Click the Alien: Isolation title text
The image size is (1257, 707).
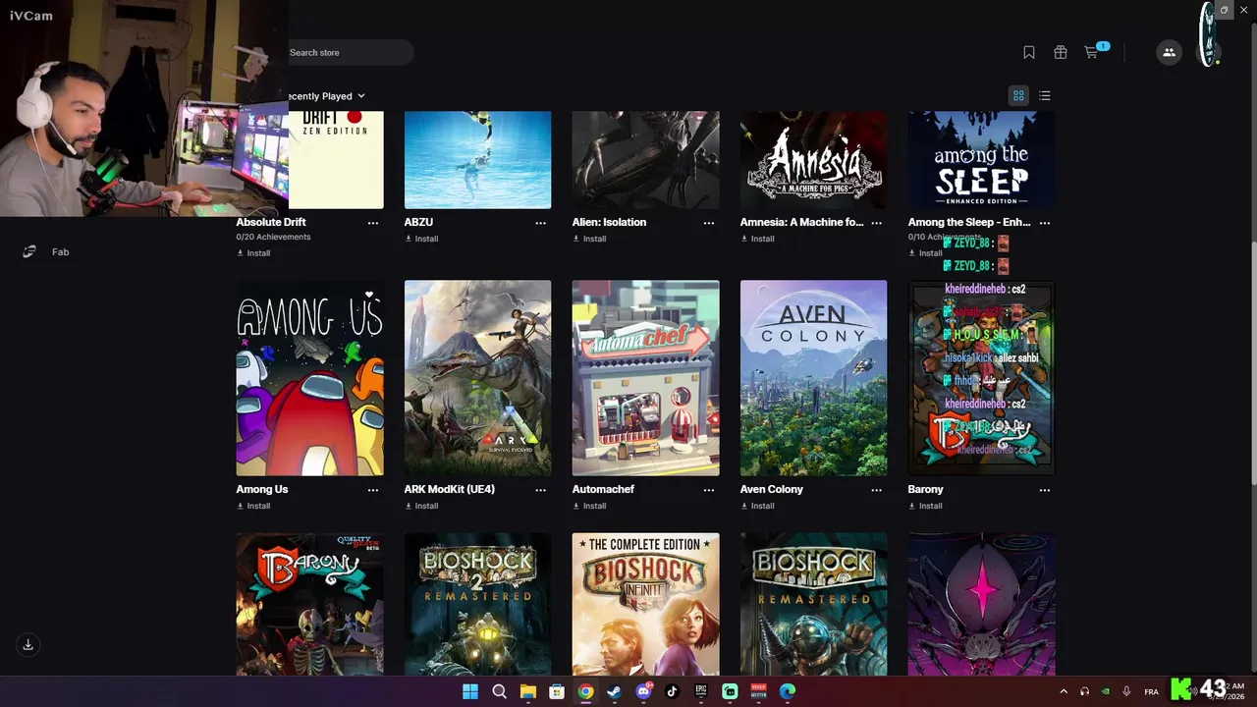point(609,223)
